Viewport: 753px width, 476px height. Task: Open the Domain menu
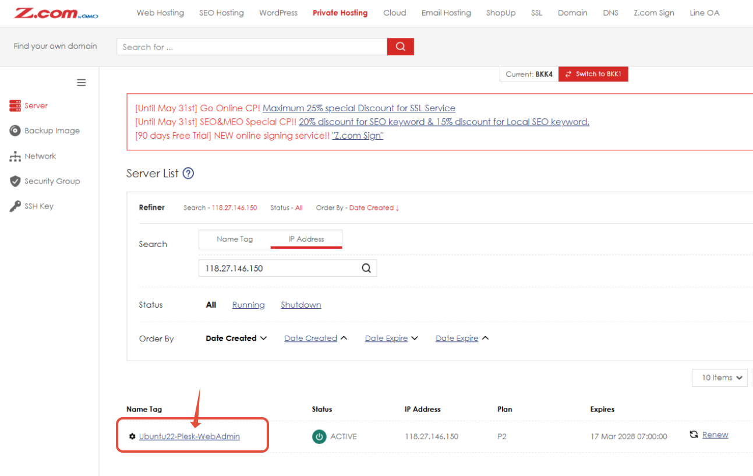tap(572, 13)
